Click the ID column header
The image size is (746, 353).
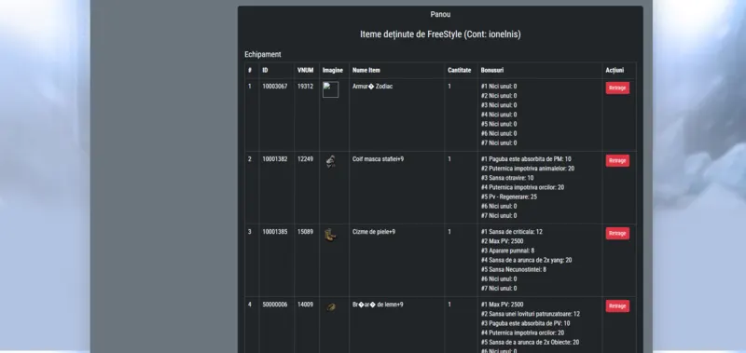[x=265, y=70]
